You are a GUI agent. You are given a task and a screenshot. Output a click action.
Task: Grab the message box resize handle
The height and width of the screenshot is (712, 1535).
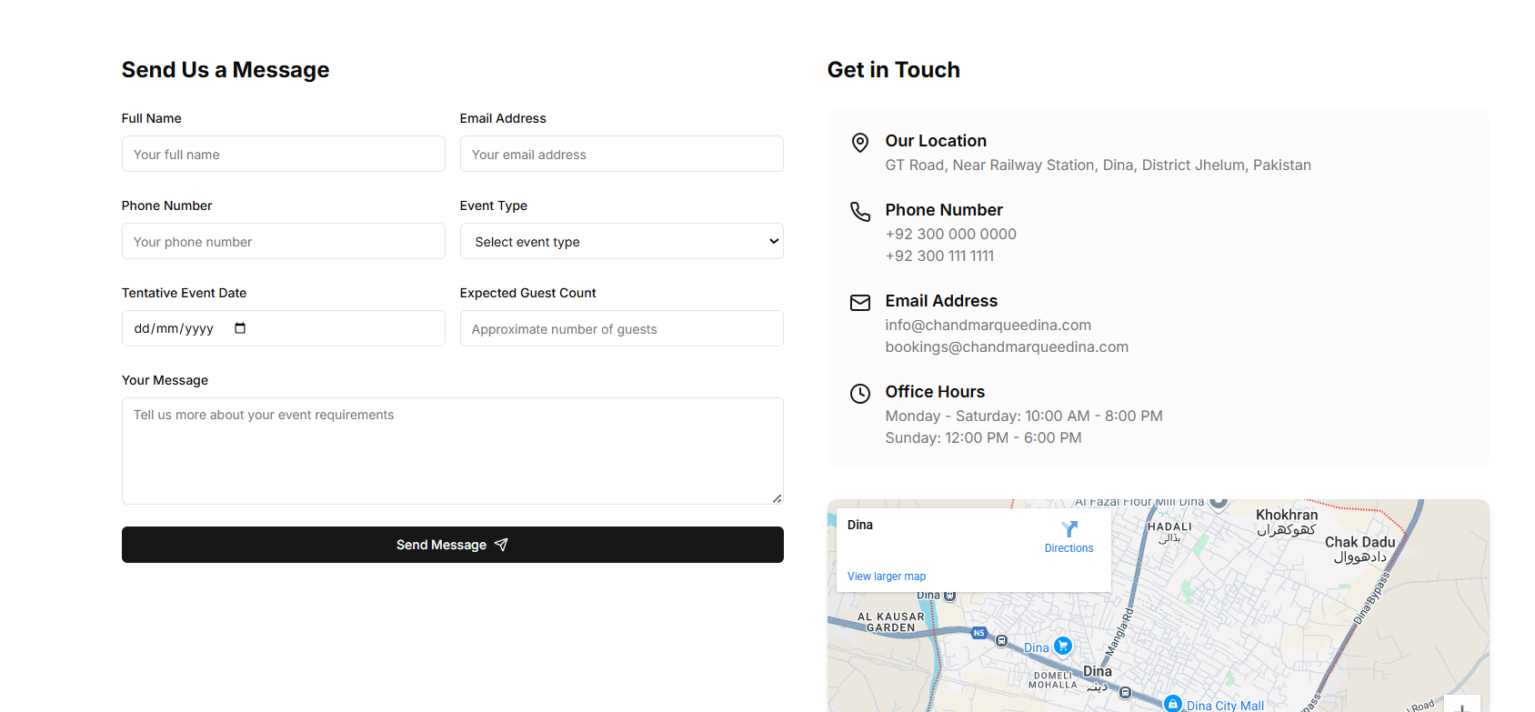pyautogui.click(x=777, y=498)
